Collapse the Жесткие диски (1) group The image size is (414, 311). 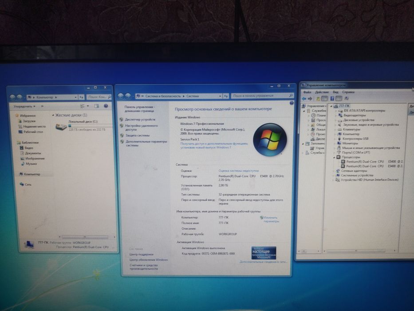(x=53, y=116)
